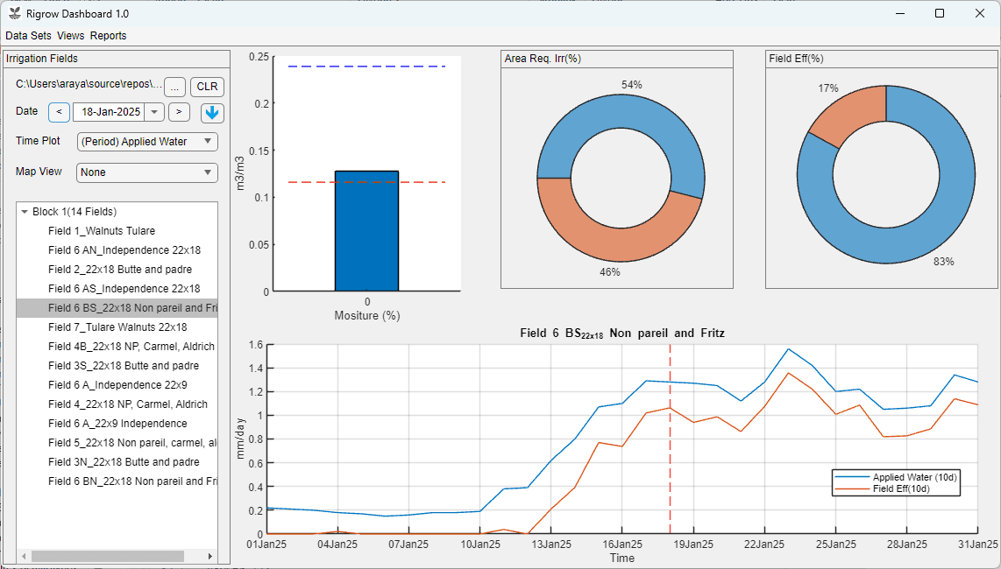The image size is (1001, 569).
Task: Click inside the 18-Jan-2025 date field
Action: [110, 112]
